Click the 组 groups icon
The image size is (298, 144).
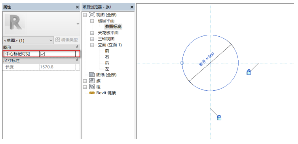tap(92, 87)
